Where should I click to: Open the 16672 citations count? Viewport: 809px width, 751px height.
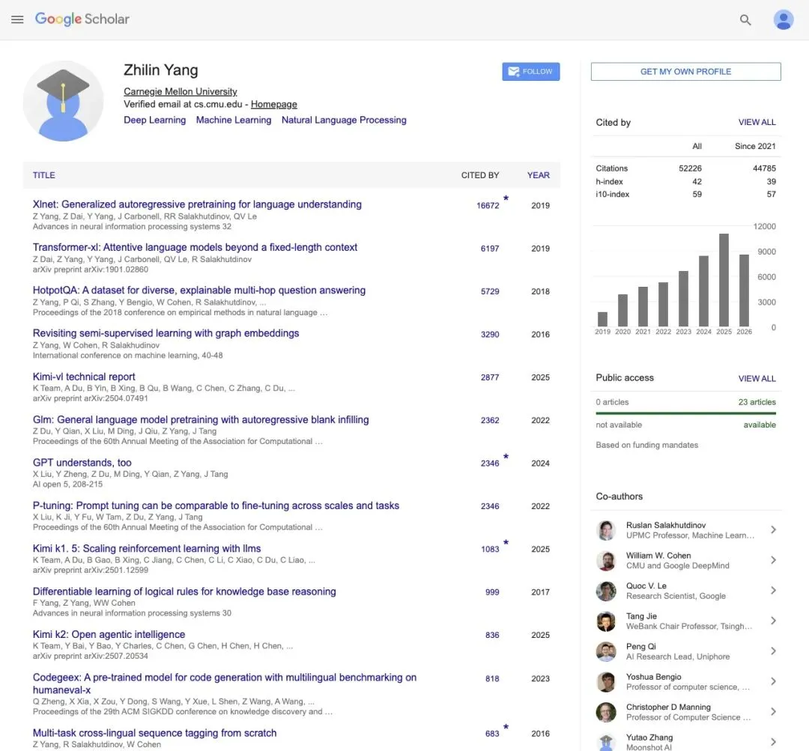click(x=488, y=205)
